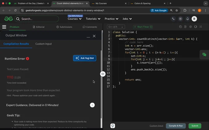Open browser extensions puzzle icon
The width and height of the screenshot is (209, 130).
[x=185, y=10]
